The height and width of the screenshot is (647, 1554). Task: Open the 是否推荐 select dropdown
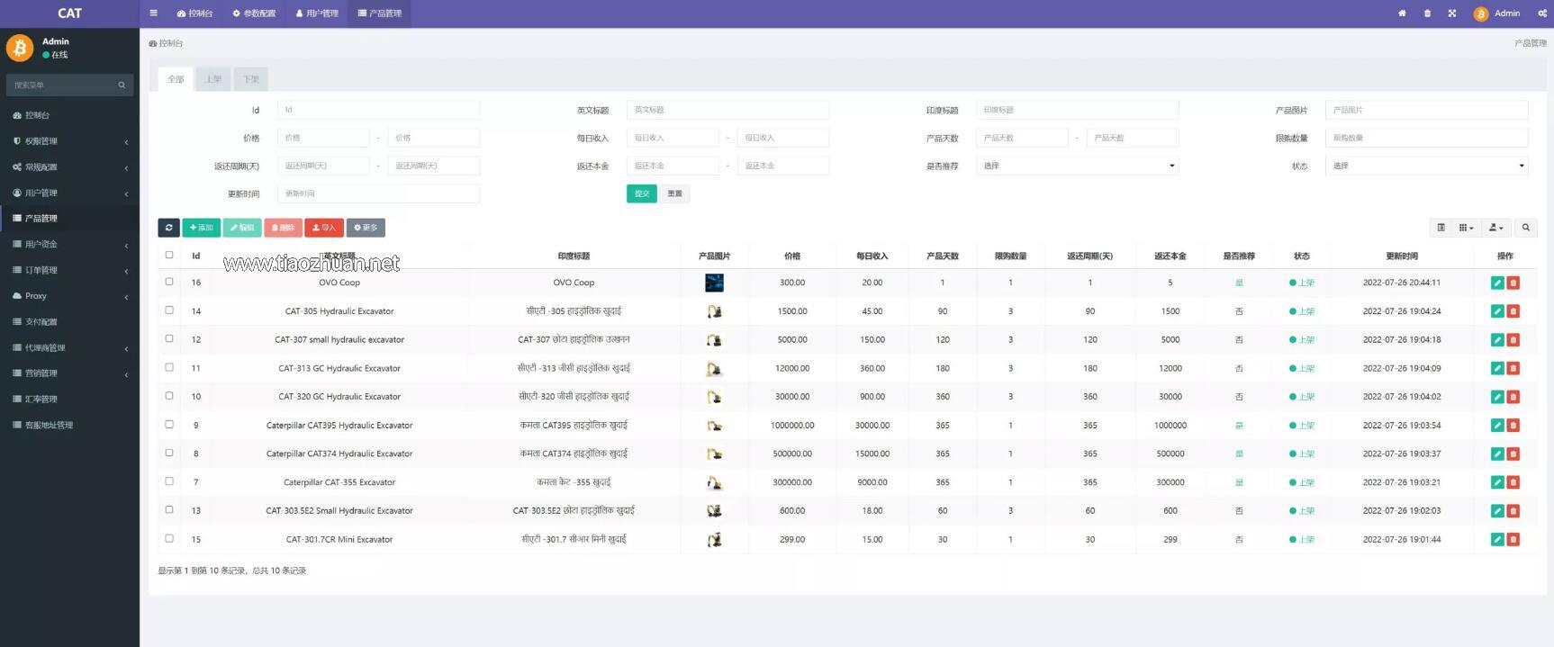(x=1077, y=166)
